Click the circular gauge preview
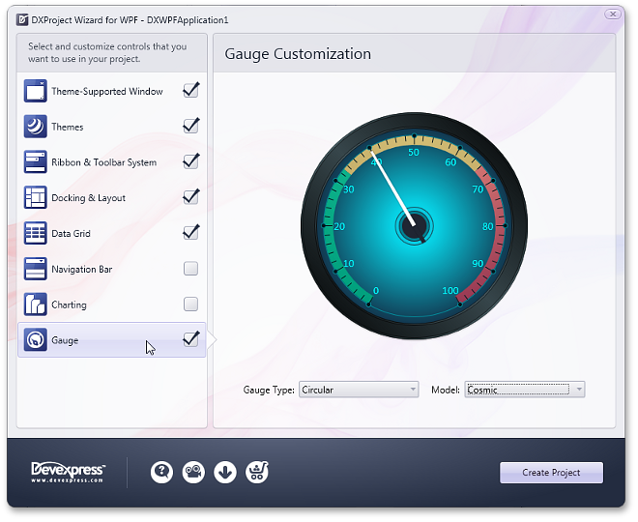 (414, 225)
